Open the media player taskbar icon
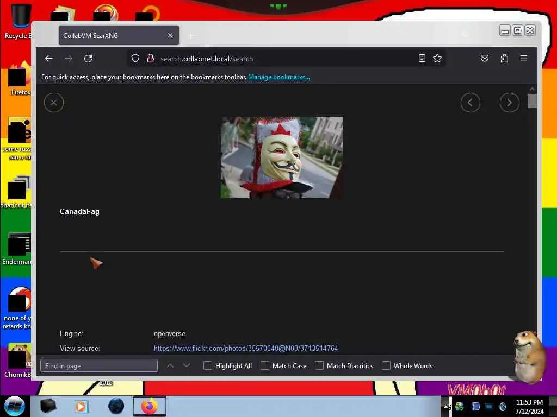Screen dimensions: 557x417 click(x=81, y=406)
